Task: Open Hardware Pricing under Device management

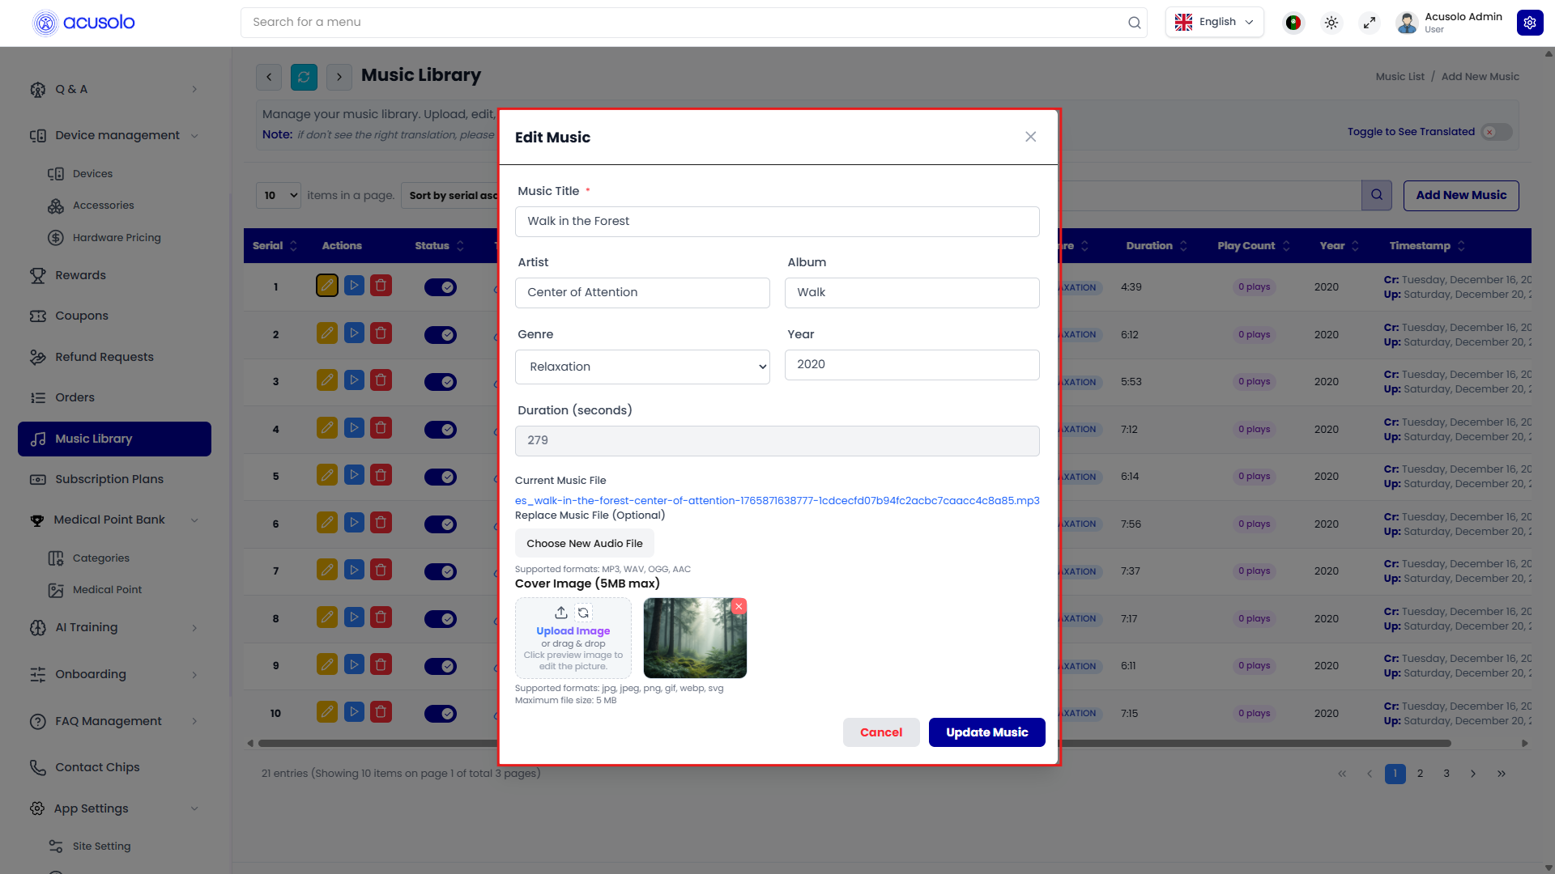Action: (x=117, y=238)
